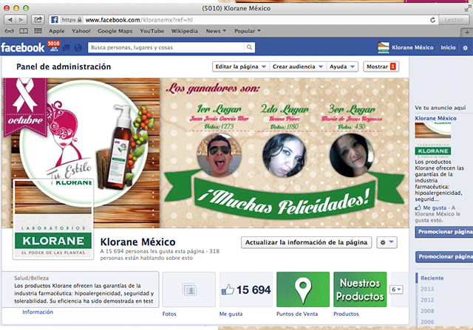Image resolution: width=473 pixels, height=330 pixels.
Task: Show bookmarks book icon
Action: pyautogui.click(x=24, y=31)
